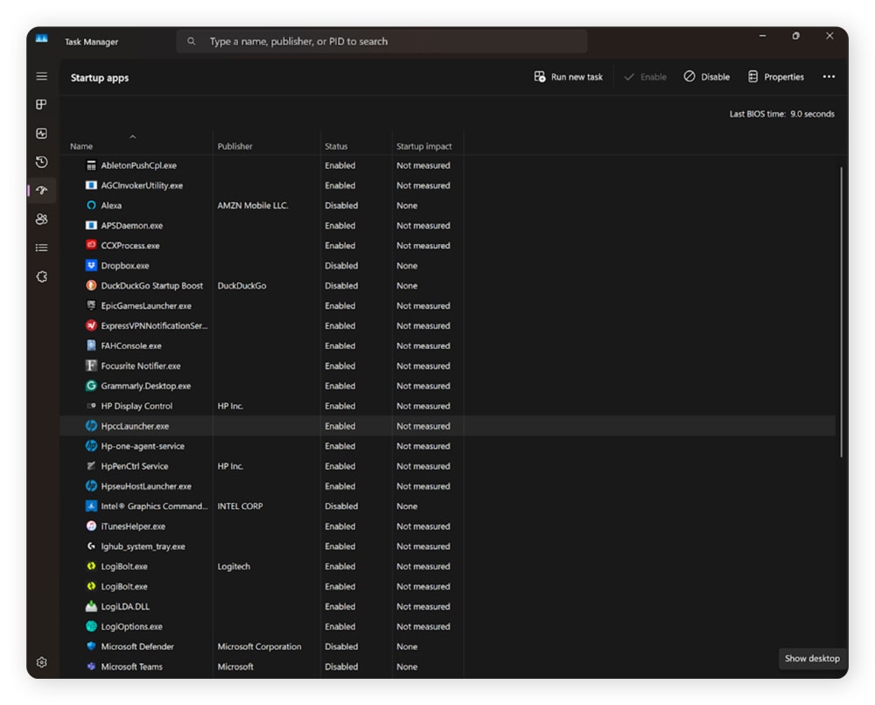Click the Focusrite Notifier icon
The width and height of the screenshot is (875, 705).
(x=91, y=366)
